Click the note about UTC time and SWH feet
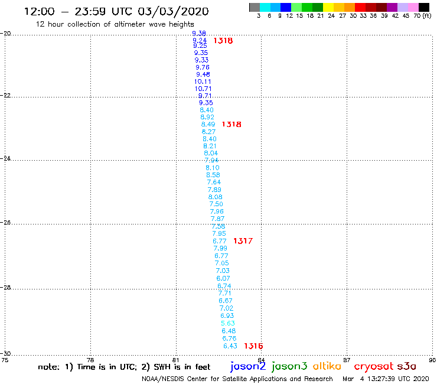The height and width of the screenshot is (384, 437). tap(124, 367)
